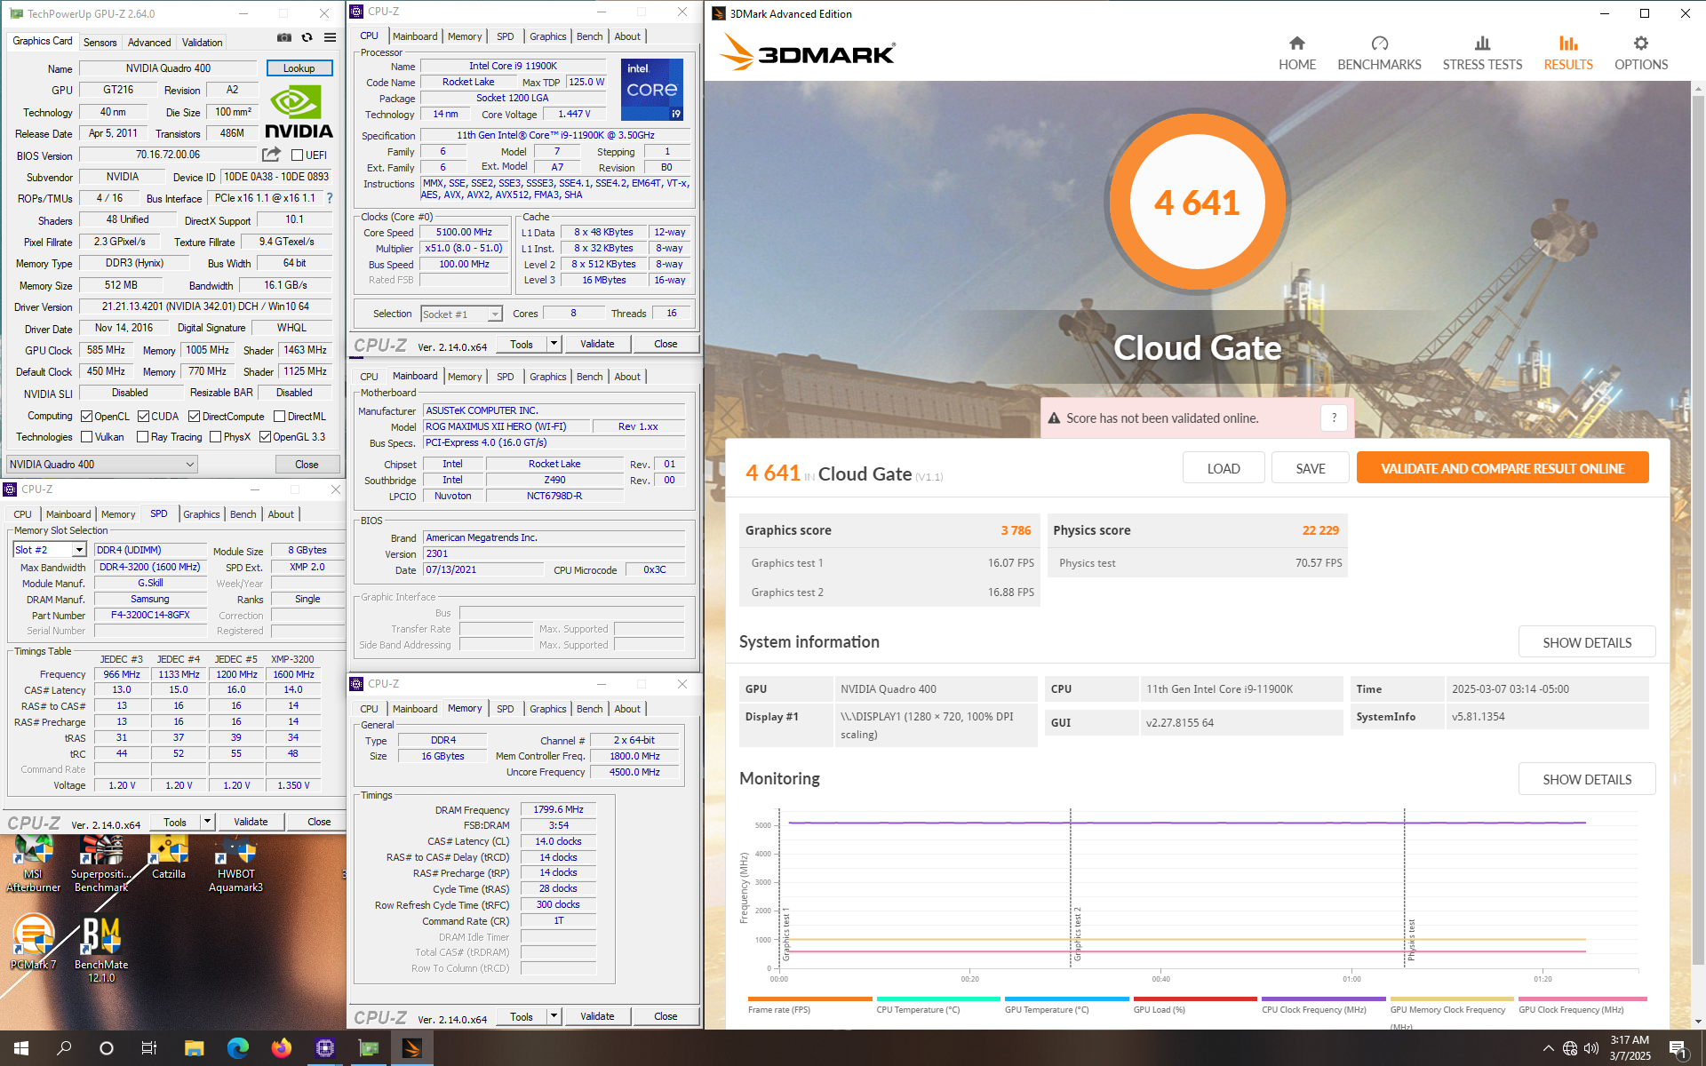The width and height of the screenshot is (1706, 1066).
Task: Click the Bus Interface question mark icon
Action: click(330, 198)
